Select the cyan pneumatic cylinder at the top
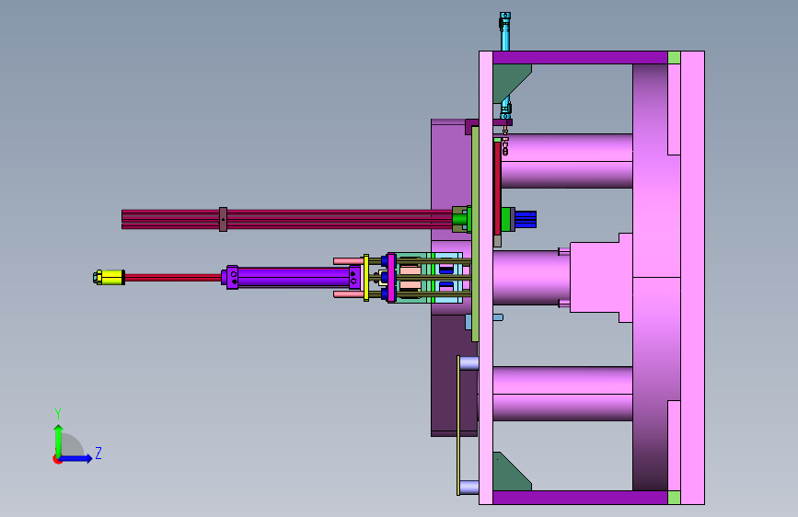 coord(505,32)
